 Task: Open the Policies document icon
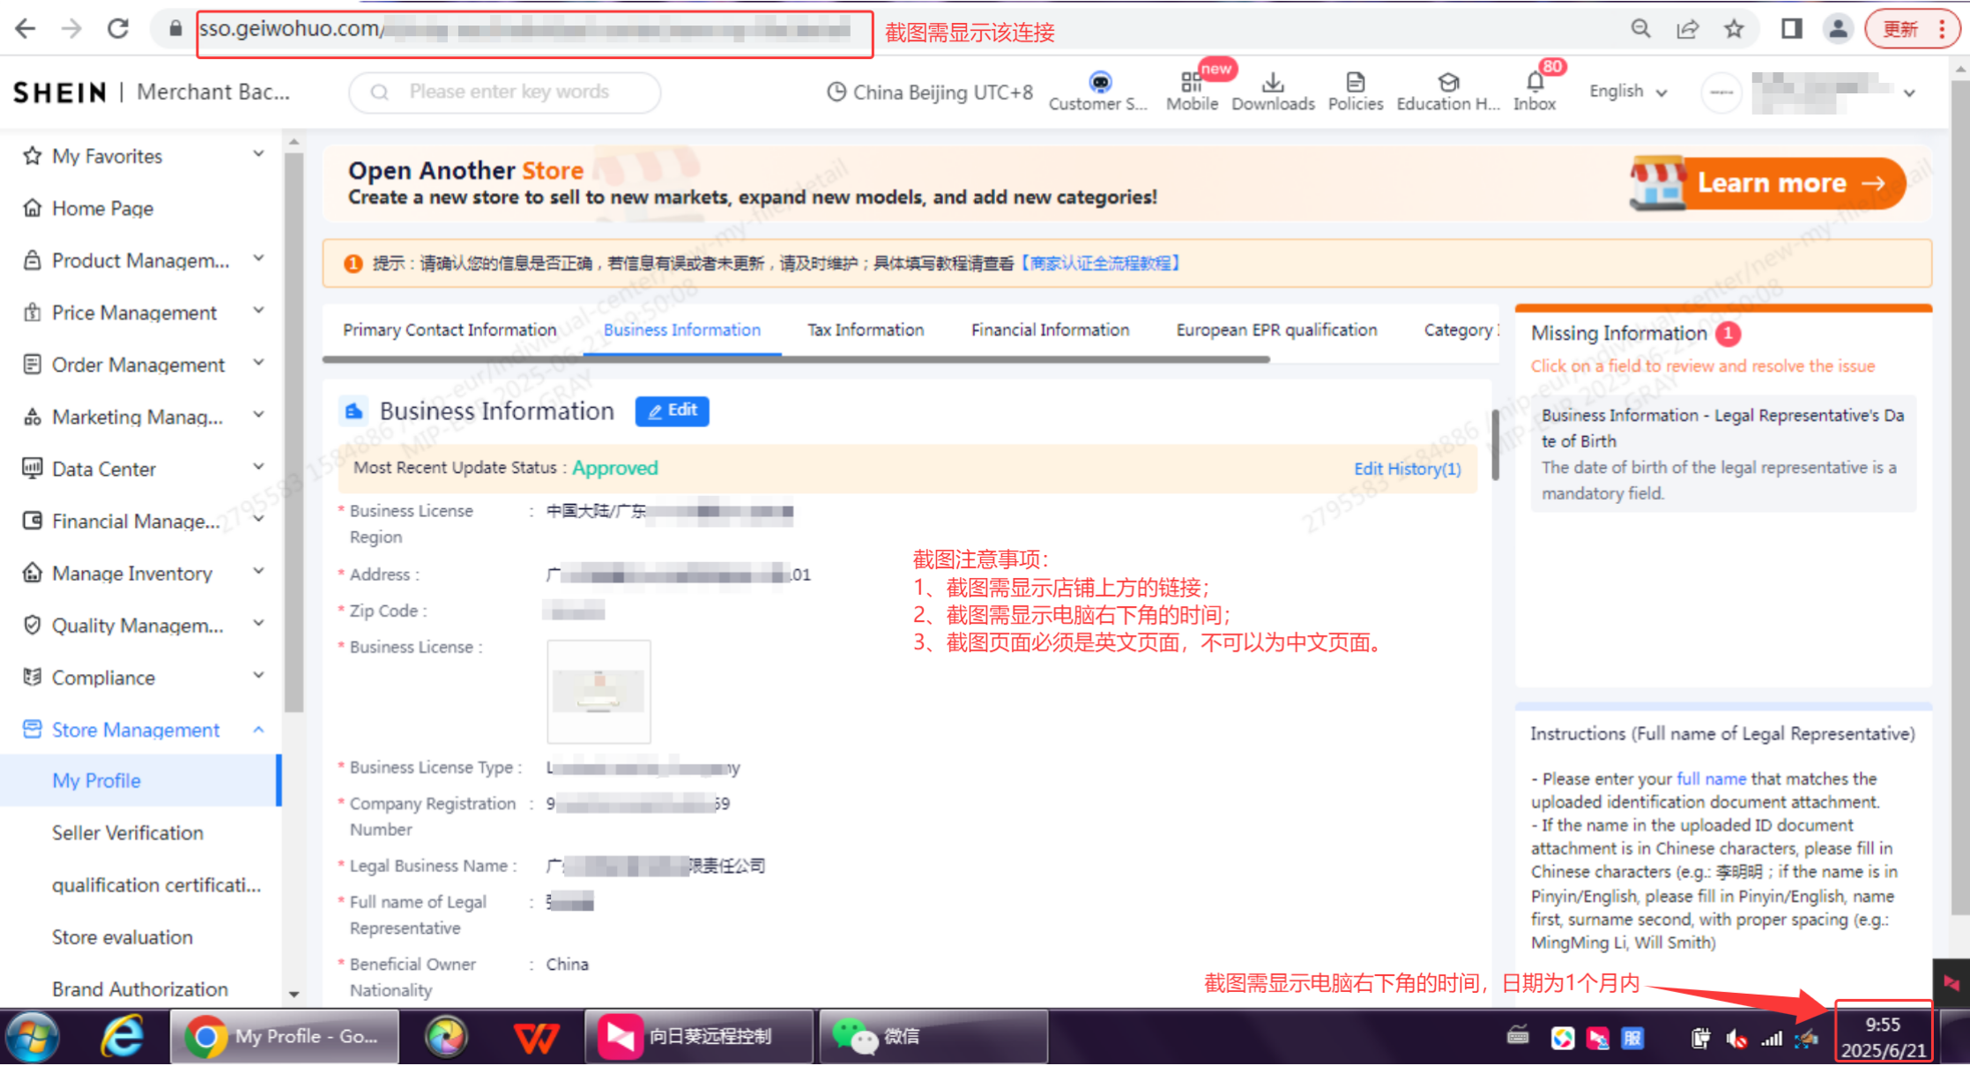(x=1355, y=85)
